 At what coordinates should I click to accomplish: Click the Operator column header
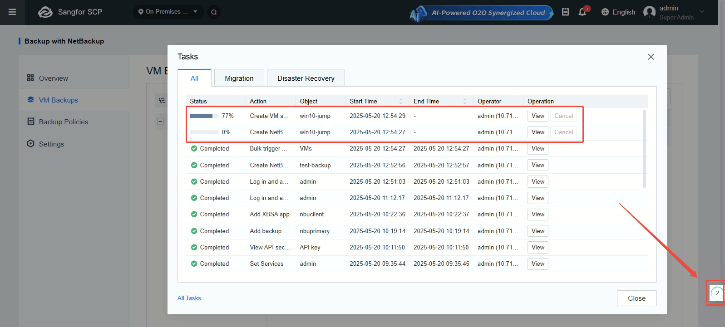pos(489,101)
